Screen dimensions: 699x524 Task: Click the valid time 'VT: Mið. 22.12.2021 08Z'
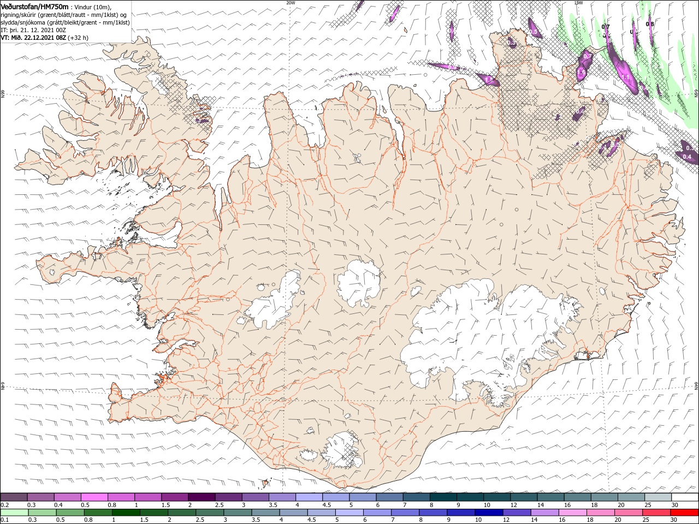33,38
